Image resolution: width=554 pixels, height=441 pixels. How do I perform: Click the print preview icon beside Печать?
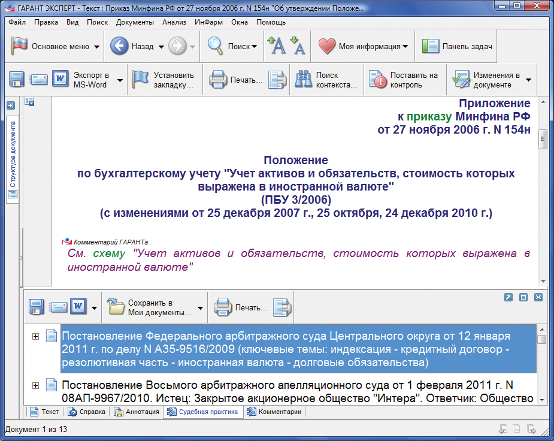click(x=276, y=79)
